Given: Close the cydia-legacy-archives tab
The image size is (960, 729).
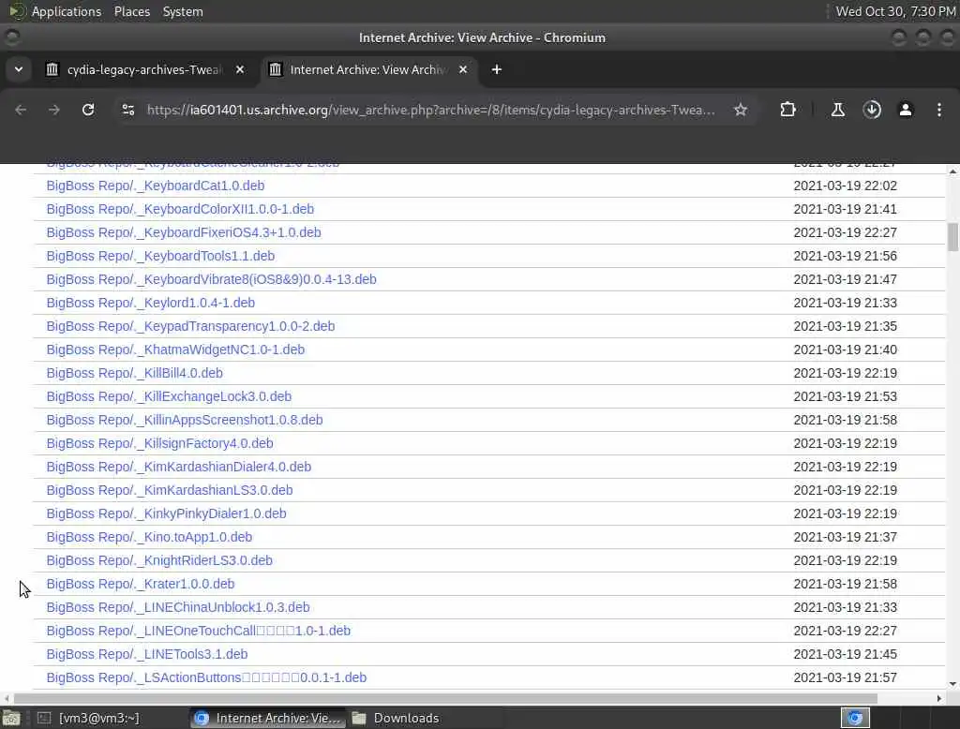Looking at the screenshot, I should 240,69.
